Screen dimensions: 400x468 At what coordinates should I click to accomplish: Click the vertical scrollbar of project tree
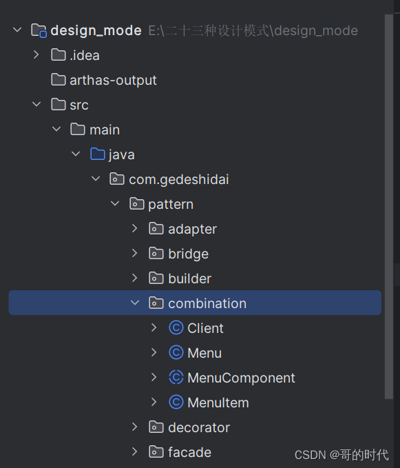pyautogui.click(x=389, y=206)
